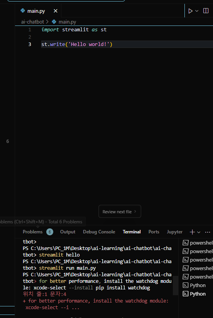Split the editor with split icon

pos(206,11)
